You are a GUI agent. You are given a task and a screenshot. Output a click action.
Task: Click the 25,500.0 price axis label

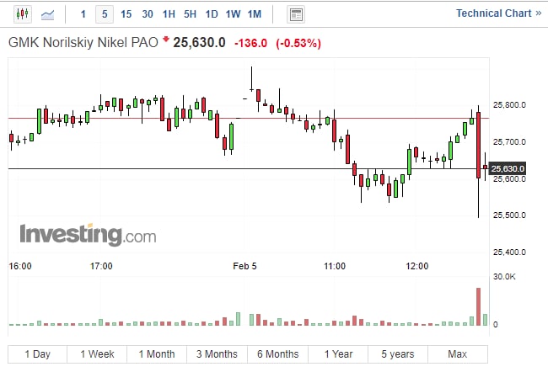(x=509, y=215)
